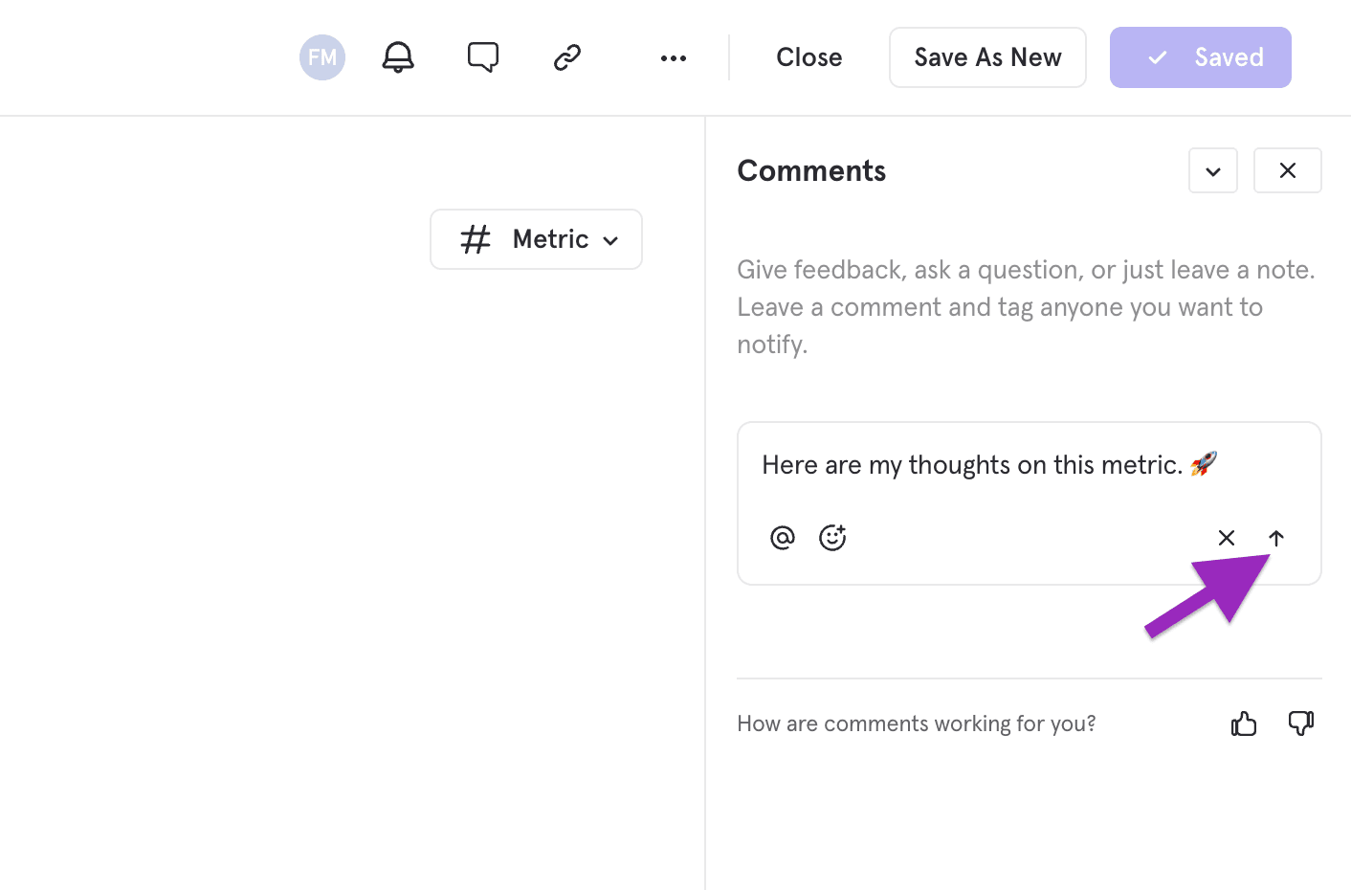1351x890 pixels.
Task: Give negative feedback with the thumbs down
Action: click(x=1301, y=723)
